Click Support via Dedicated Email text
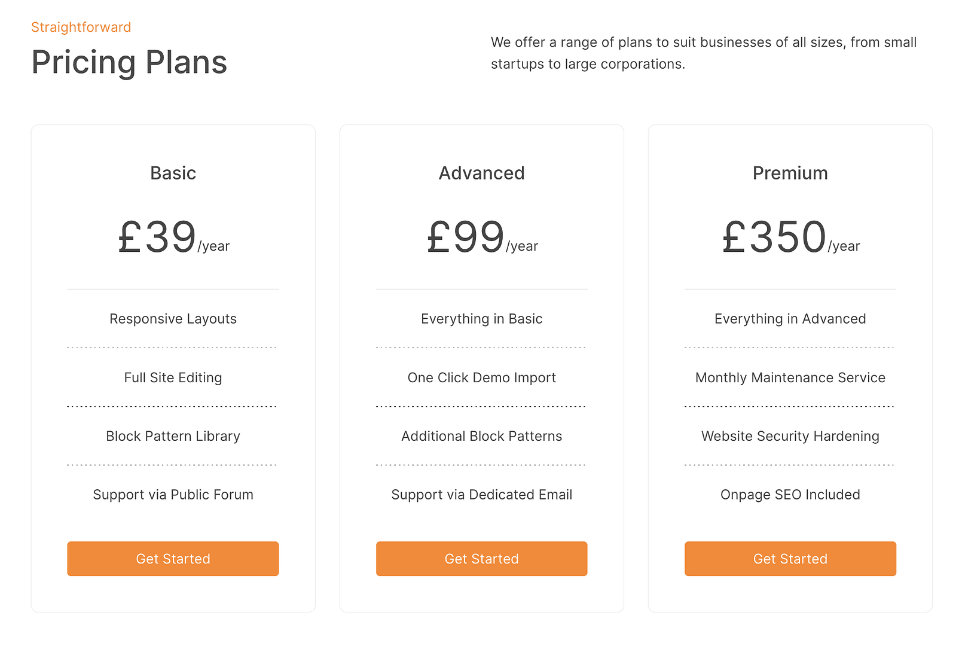962x646 pixels. 481,495
